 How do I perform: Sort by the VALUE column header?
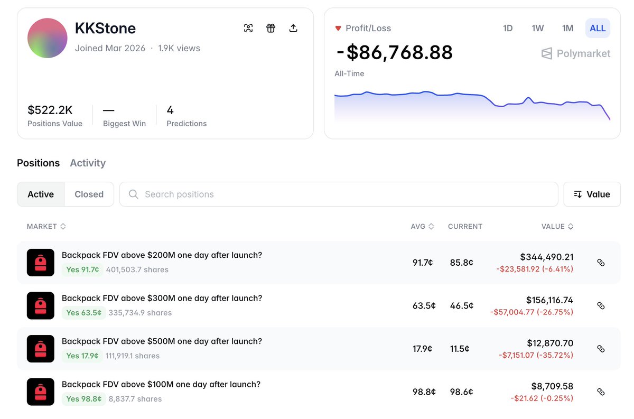point(557,226)
